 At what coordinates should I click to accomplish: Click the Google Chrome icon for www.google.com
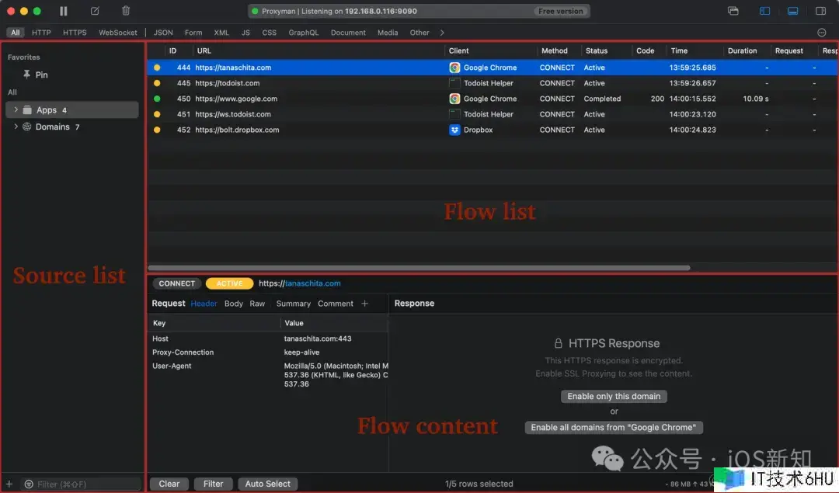coord(454,99)
